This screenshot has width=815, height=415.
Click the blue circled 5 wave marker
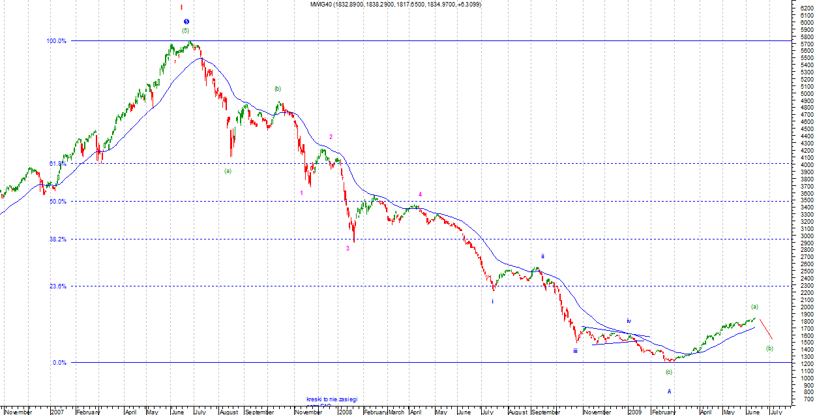[x=186, y=22]
